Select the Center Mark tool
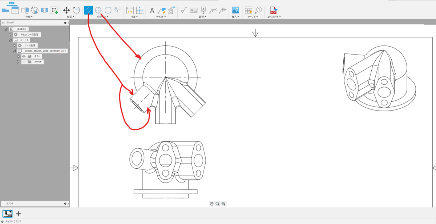 (98, 10)
